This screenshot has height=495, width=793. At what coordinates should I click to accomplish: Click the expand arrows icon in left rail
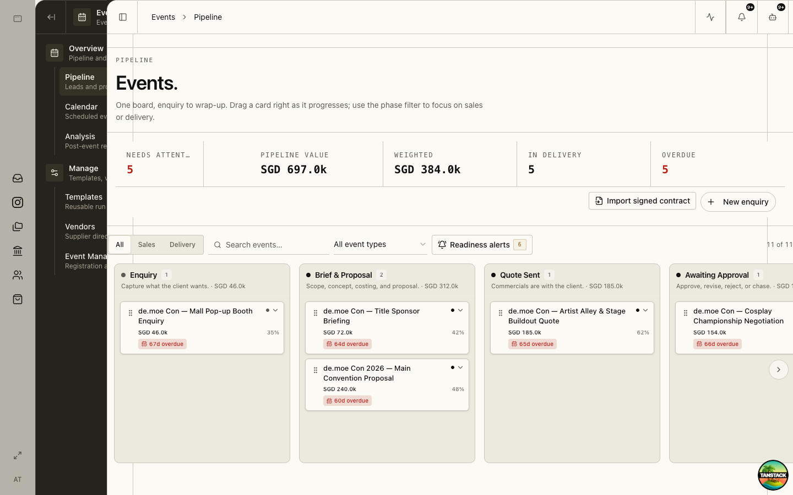pos(18,455)
